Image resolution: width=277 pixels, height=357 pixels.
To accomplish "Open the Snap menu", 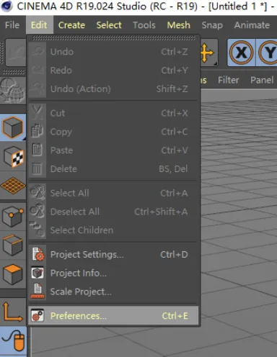I will [212, 25].
